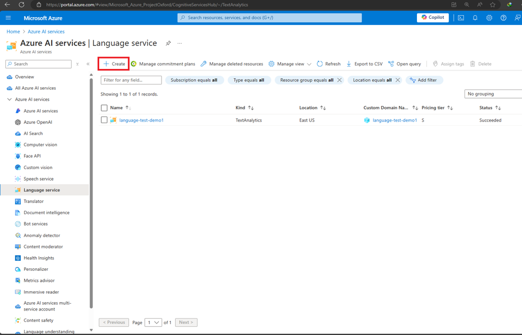522x335 pixels.
Task: Select Health Insights in the sidebar
Action: point(39,258)
